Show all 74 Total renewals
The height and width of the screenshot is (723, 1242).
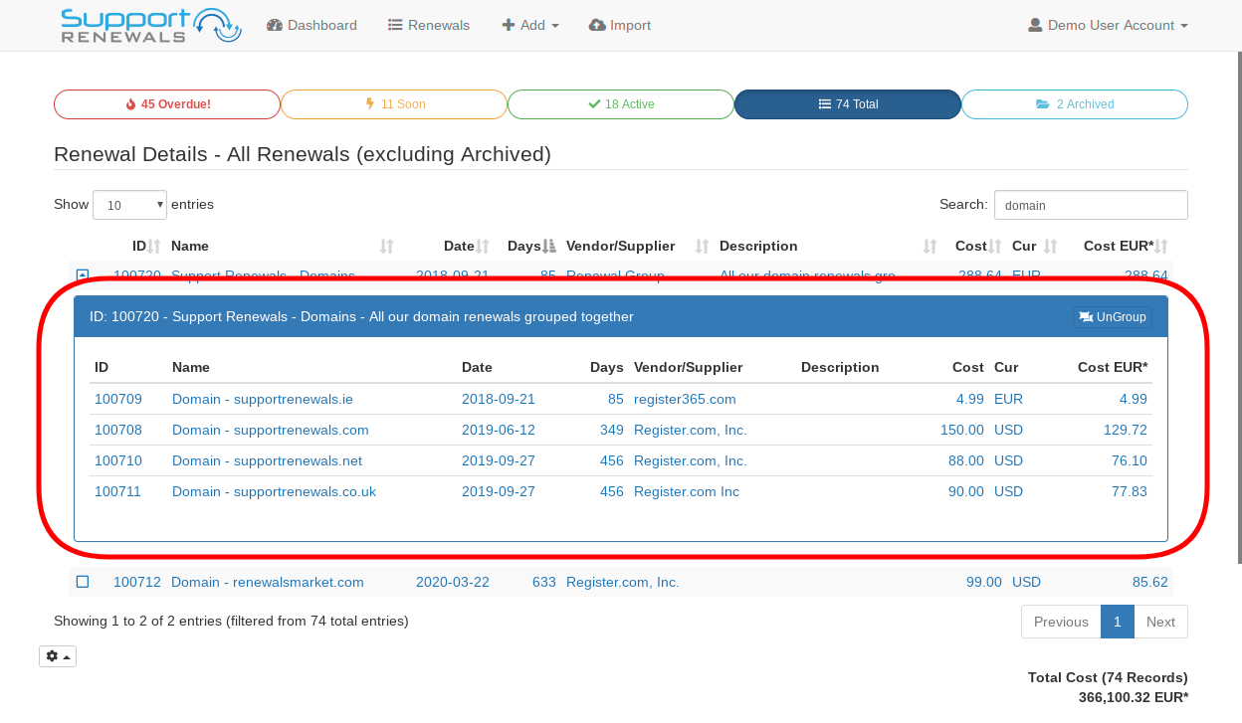pos(848,104)
